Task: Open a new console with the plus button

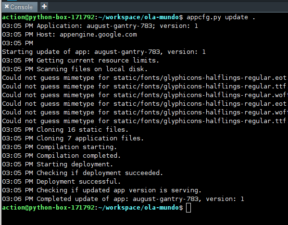Action: click(44, 6)
